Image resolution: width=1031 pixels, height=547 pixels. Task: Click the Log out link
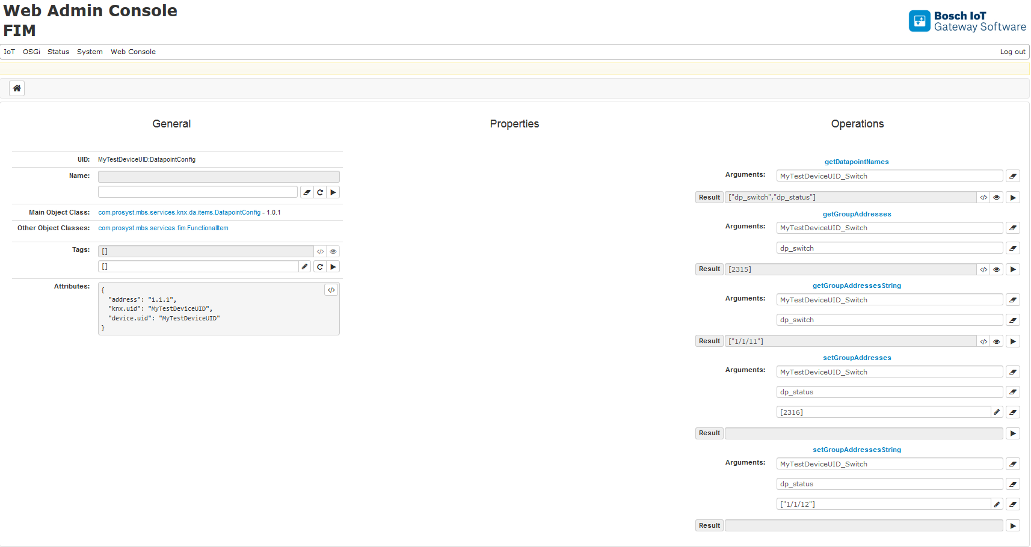coord(1012,52)
